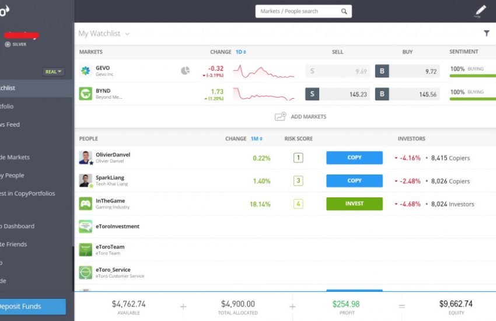Viewport: 496px width, 321px height.
Task: Click the eToro_Service avatar icon
Action: click(x=85, y=273)
